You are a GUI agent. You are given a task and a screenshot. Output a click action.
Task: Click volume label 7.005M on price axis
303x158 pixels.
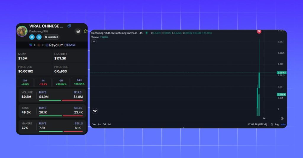(282, 95)
